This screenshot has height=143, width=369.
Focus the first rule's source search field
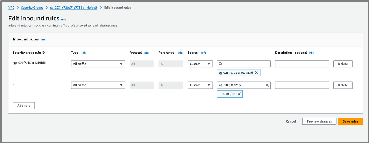pos(244,64)
